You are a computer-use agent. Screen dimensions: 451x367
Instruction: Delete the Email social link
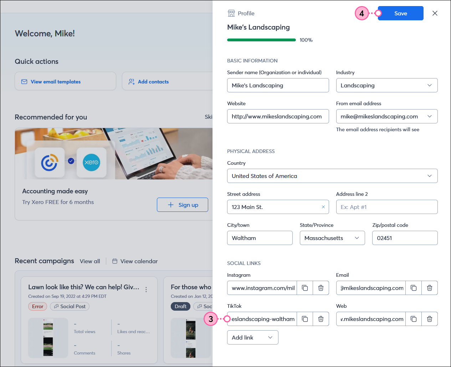[430, 288]
